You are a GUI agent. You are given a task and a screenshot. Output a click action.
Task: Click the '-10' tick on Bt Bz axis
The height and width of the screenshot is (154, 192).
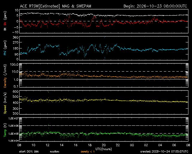(15, 32)
